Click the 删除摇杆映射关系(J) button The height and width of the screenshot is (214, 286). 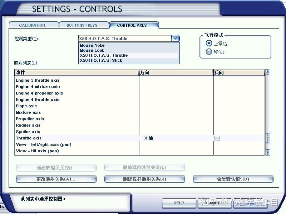pyautogui.click(x=145, y=179)
